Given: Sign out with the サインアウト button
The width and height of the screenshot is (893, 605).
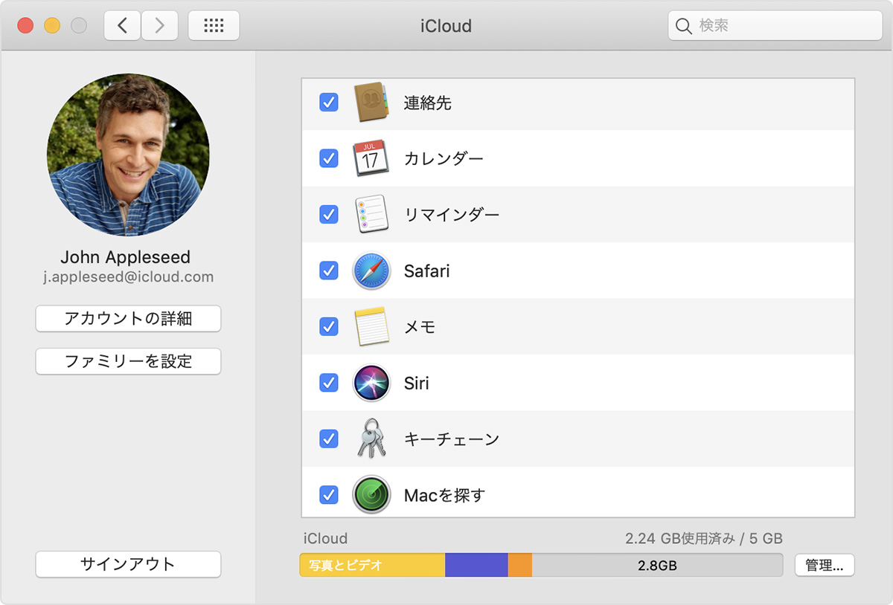Looking at the screenshot, I should point(128,564).
